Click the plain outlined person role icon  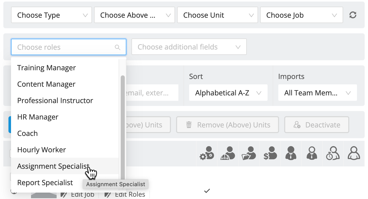coord(354,153)
